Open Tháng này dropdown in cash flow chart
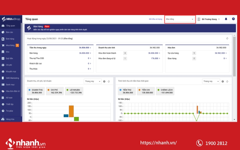The image size is (240, 150). click(x=211, y=81)
